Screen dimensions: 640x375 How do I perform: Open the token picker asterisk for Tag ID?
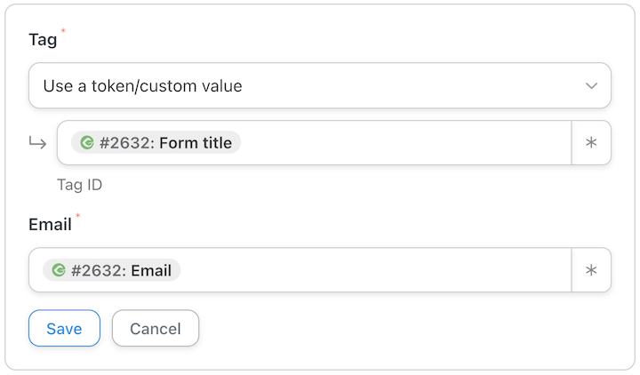click(591, 142)
